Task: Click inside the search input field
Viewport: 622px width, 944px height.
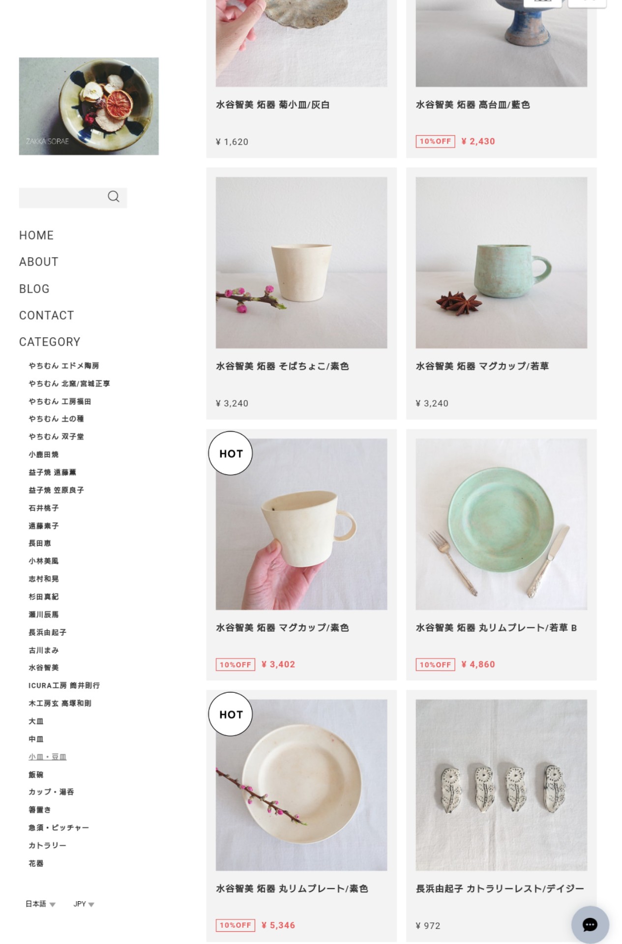Action: 61,198
